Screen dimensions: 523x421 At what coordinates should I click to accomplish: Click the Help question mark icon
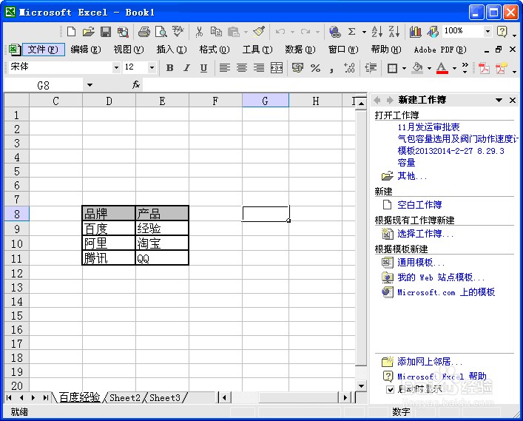pos(502,32)
